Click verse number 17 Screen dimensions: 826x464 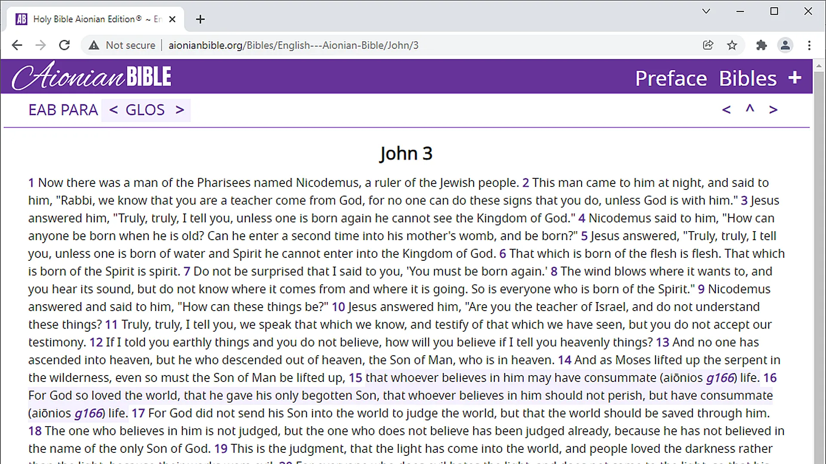click(x=138, y=413)
